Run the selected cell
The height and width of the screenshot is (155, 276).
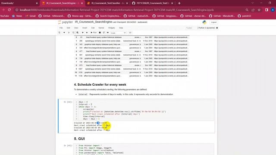[94, 33]
